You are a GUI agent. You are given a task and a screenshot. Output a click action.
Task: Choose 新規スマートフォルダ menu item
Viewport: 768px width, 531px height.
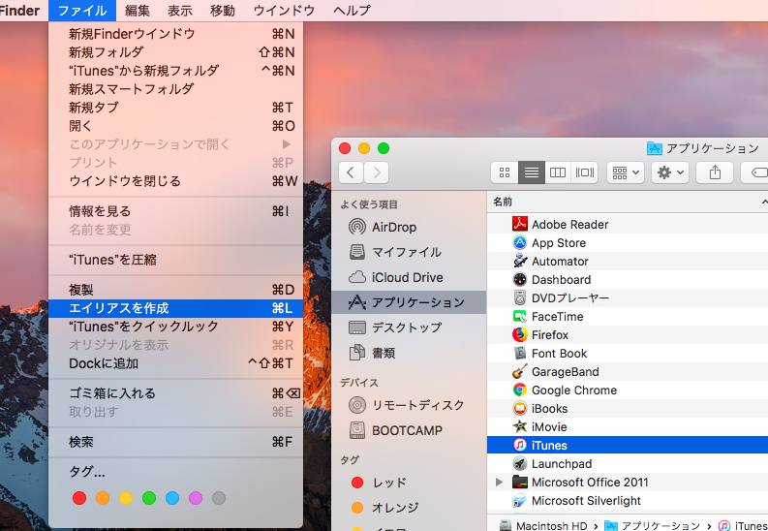pos(176,89)
